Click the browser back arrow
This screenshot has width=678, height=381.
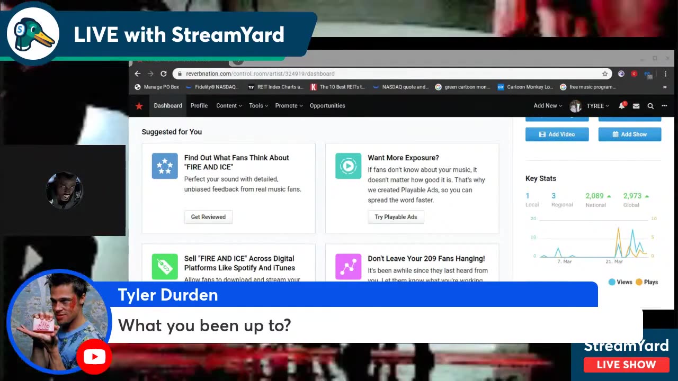click(x=138, y=74)
